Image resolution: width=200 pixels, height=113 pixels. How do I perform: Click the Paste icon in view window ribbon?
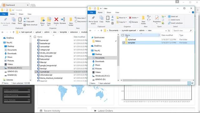point(107,19)
